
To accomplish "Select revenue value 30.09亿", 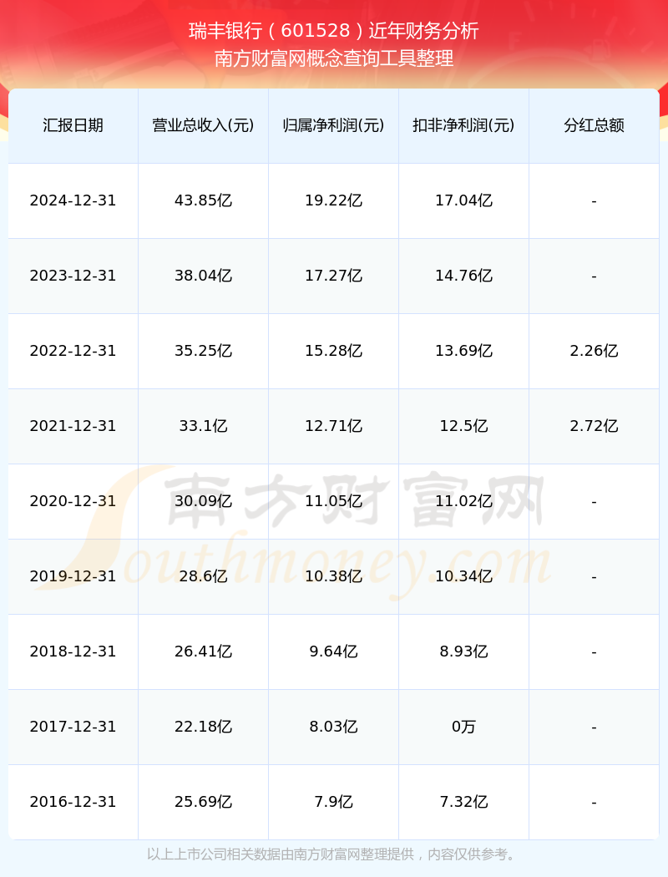I will click(204, 501).
